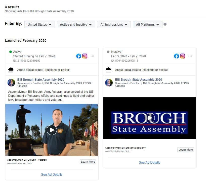The height and width of the screenshot is (183, 206).
Task: Open See Ad Details for the inactive ad
Action: pyautogui.click(x=149, y=162)
